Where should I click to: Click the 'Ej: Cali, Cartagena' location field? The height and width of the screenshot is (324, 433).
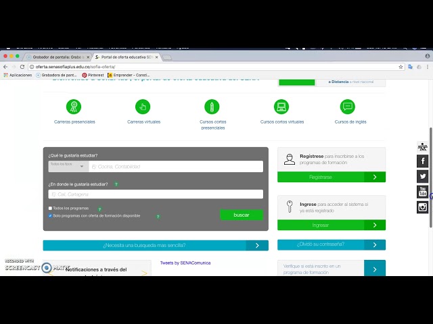(156, 194)
